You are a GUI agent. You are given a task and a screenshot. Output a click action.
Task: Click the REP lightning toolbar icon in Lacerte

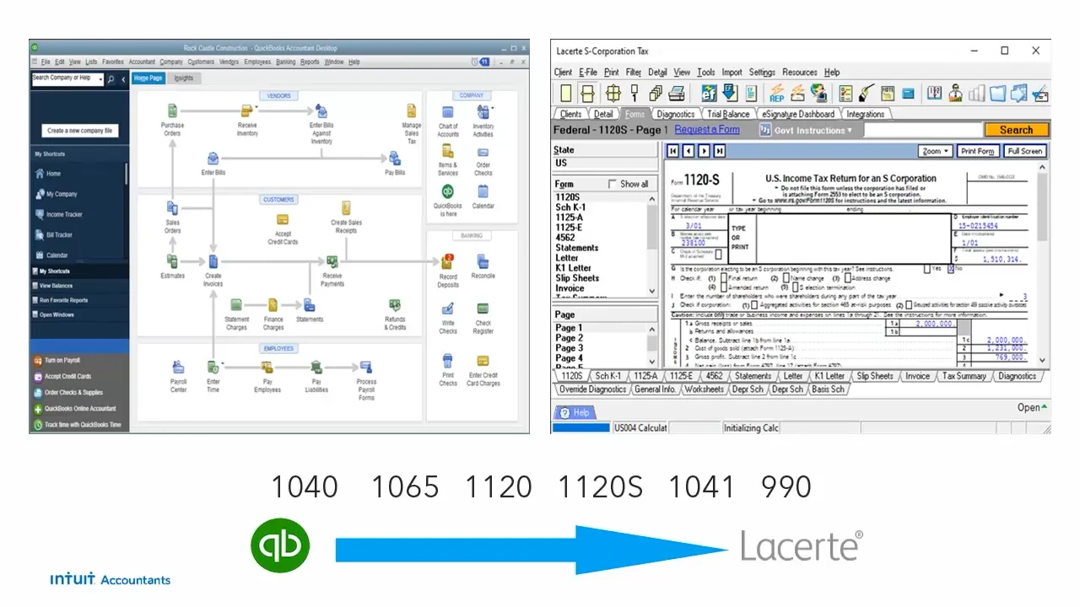[x=776, y=93]
